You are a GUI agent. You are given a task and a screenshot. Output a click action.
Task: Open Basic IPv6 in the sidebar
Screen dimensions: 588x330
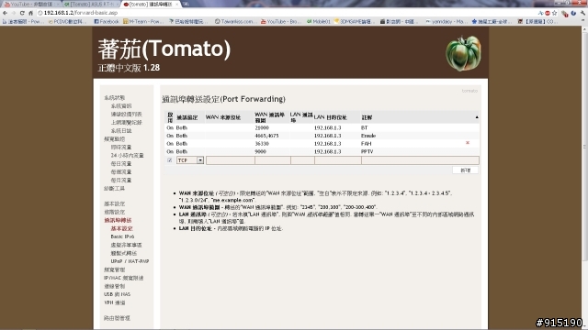[x=122, y=236]
